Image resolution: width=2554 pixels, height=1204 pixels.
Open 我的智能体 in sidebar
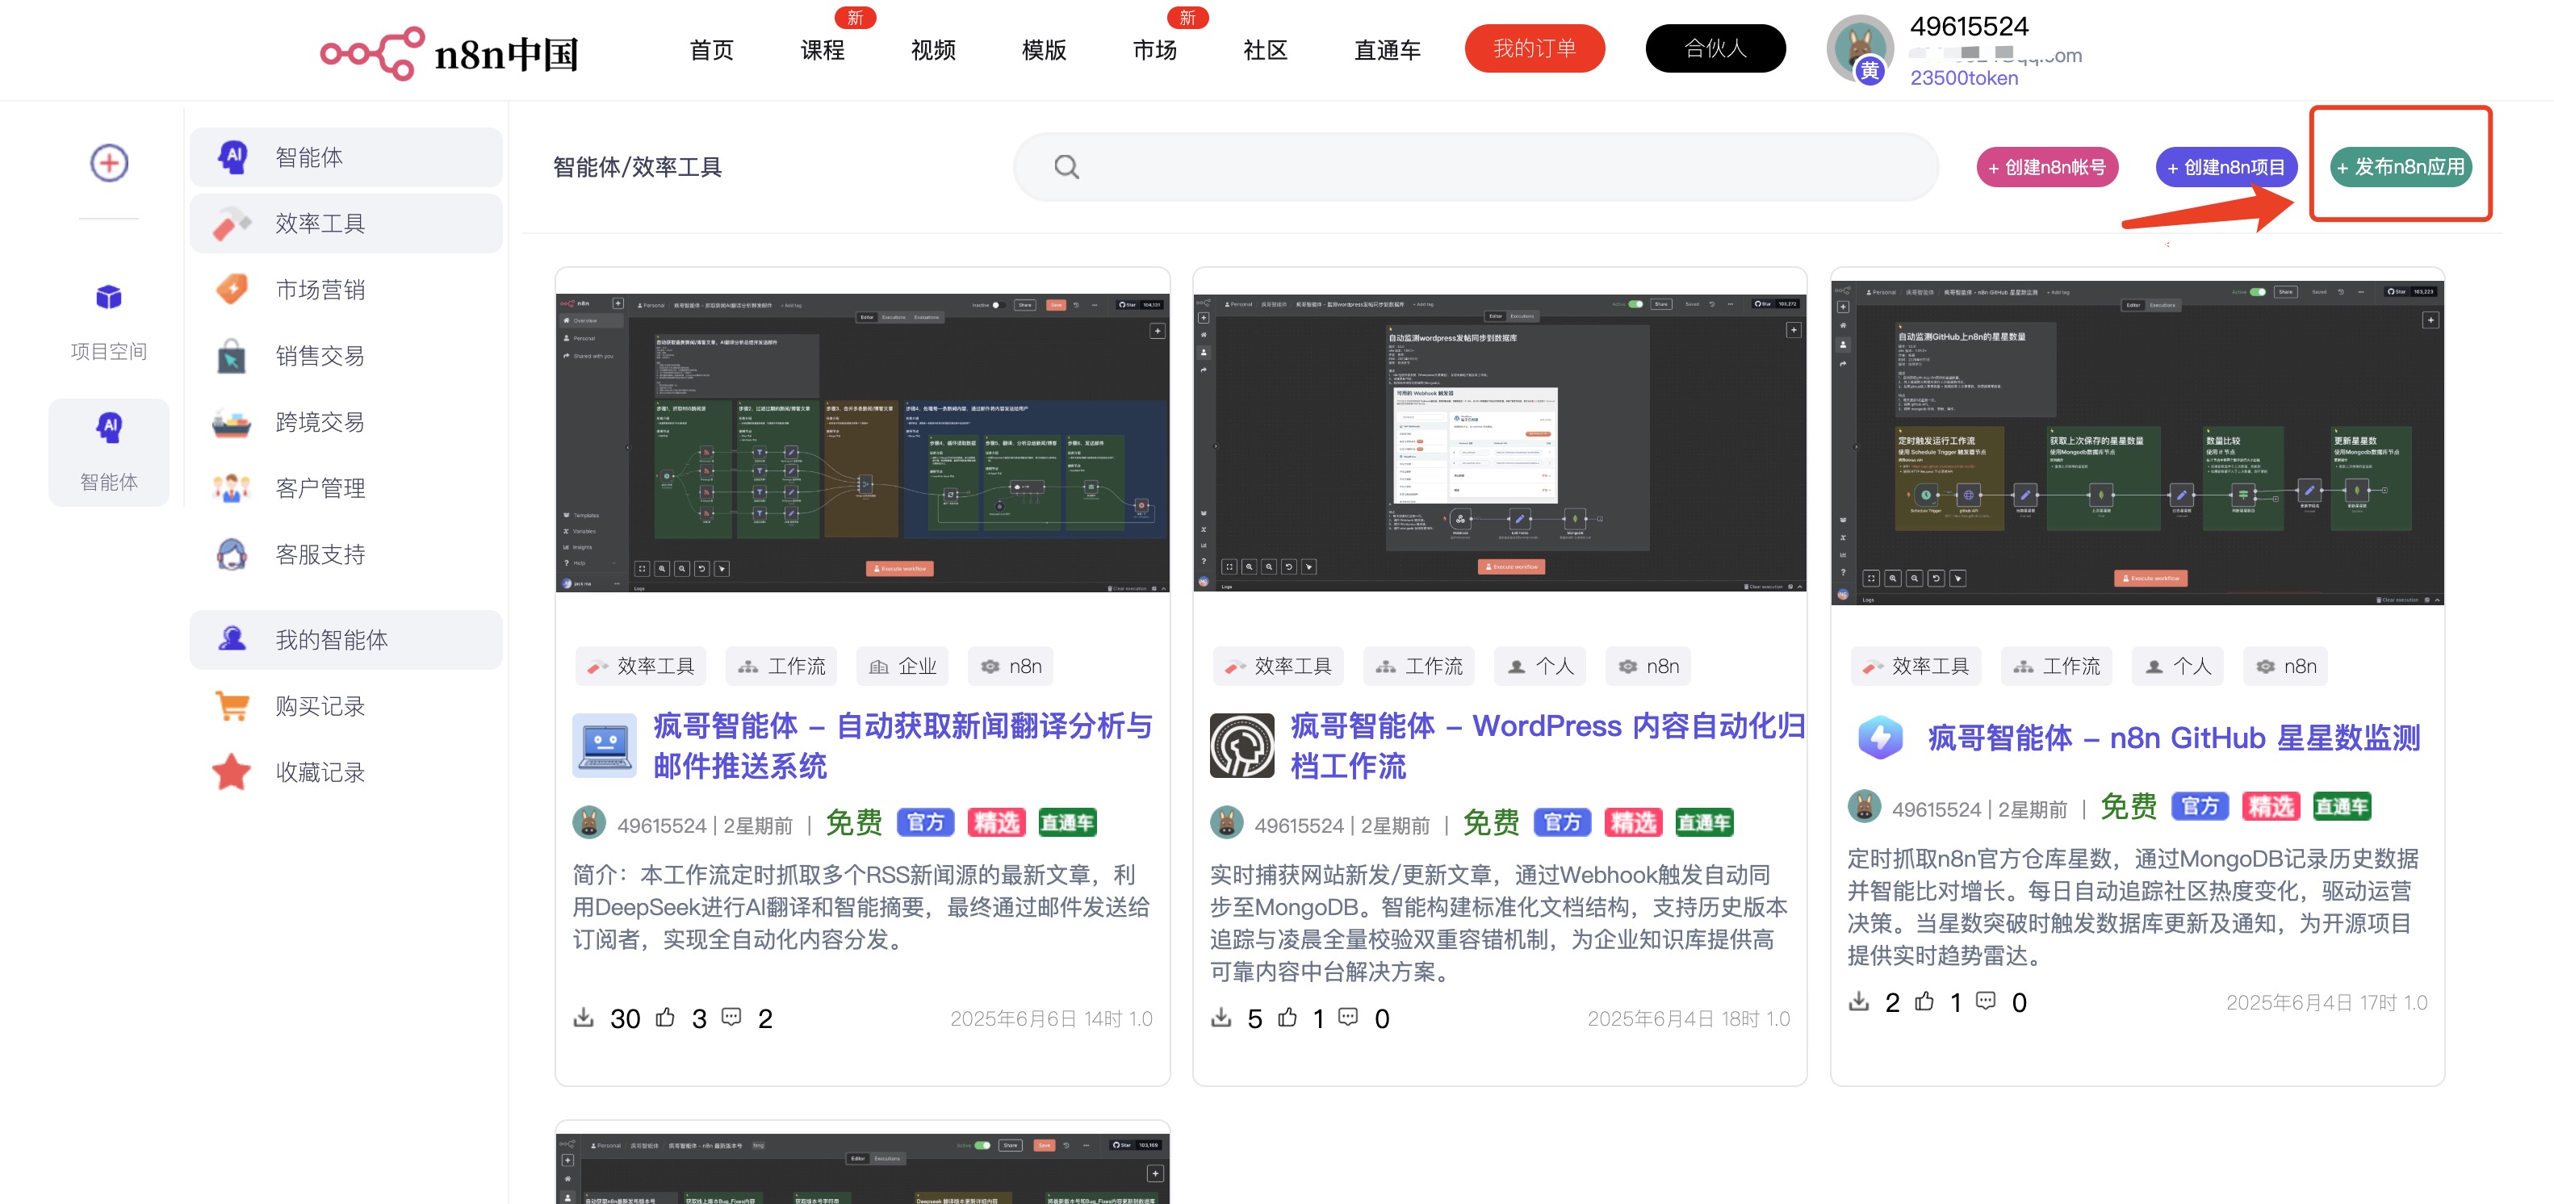[x=346, y=639]
